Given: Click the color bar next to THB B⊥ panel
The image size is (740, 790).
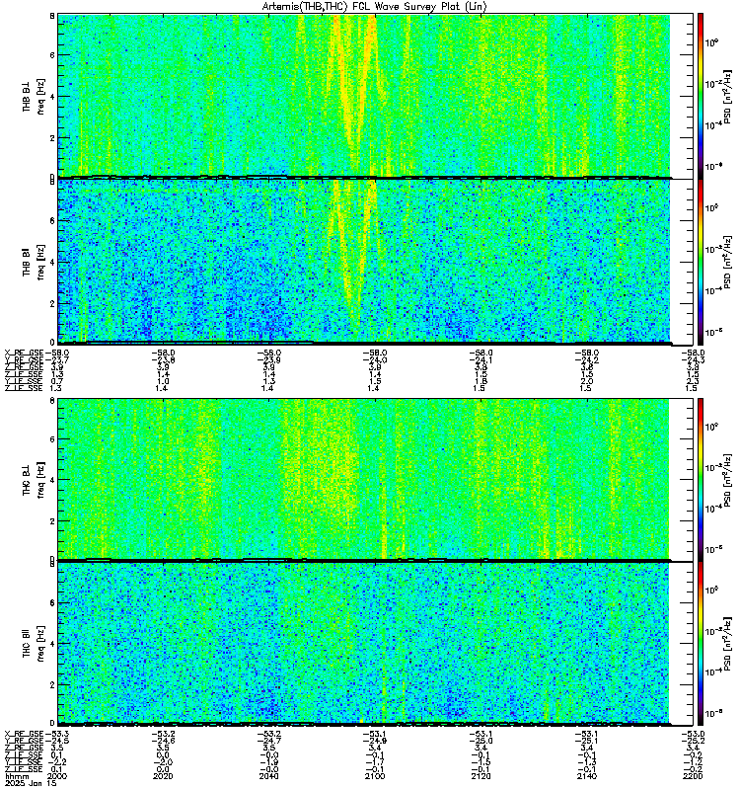Looking at the screenshot, I should tap(701, 96).
